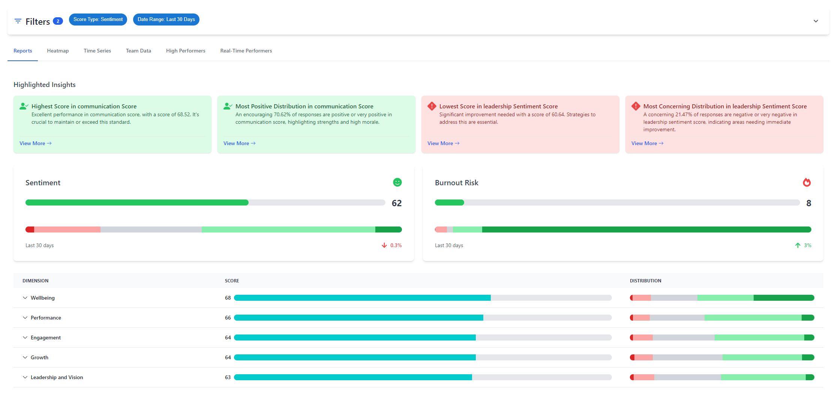Viewport: 832px width, 408px height.
Task: Click the flame icon on the Burnout Risk card
Action: point(807,182)
